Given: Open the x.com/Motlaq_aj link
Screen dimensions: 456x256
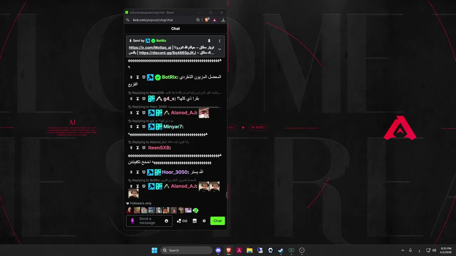Looking at the screenshot, I should coord(150,48).
